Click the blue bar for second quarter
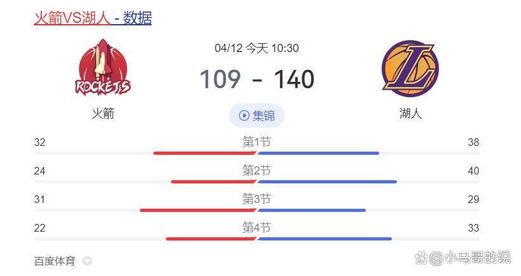This screenshot has height=276, width=521. (327, 181)
